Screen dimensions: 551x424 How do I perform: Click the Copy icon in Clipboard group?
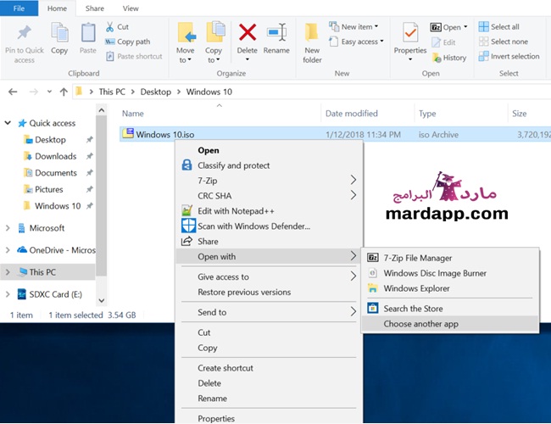coord(59,33)
